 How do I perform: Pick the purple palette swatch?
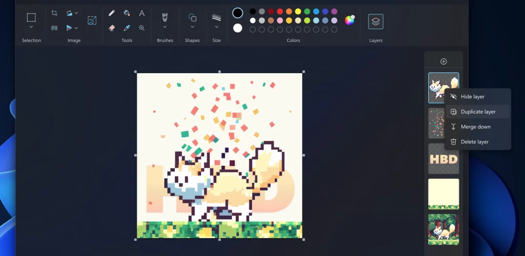click(x=334, y=12)
